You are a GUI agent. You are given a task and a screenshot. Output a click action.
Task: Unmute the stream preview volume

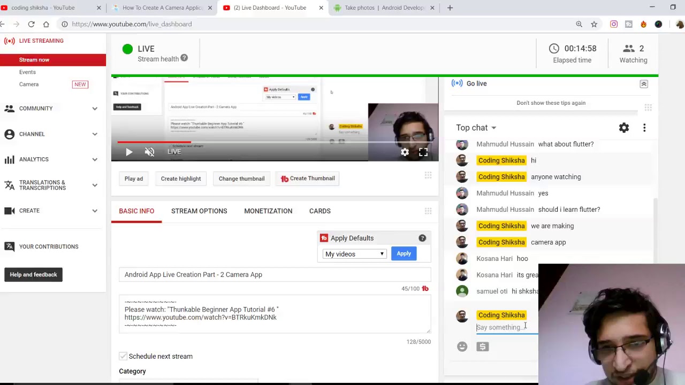[149, 152]
